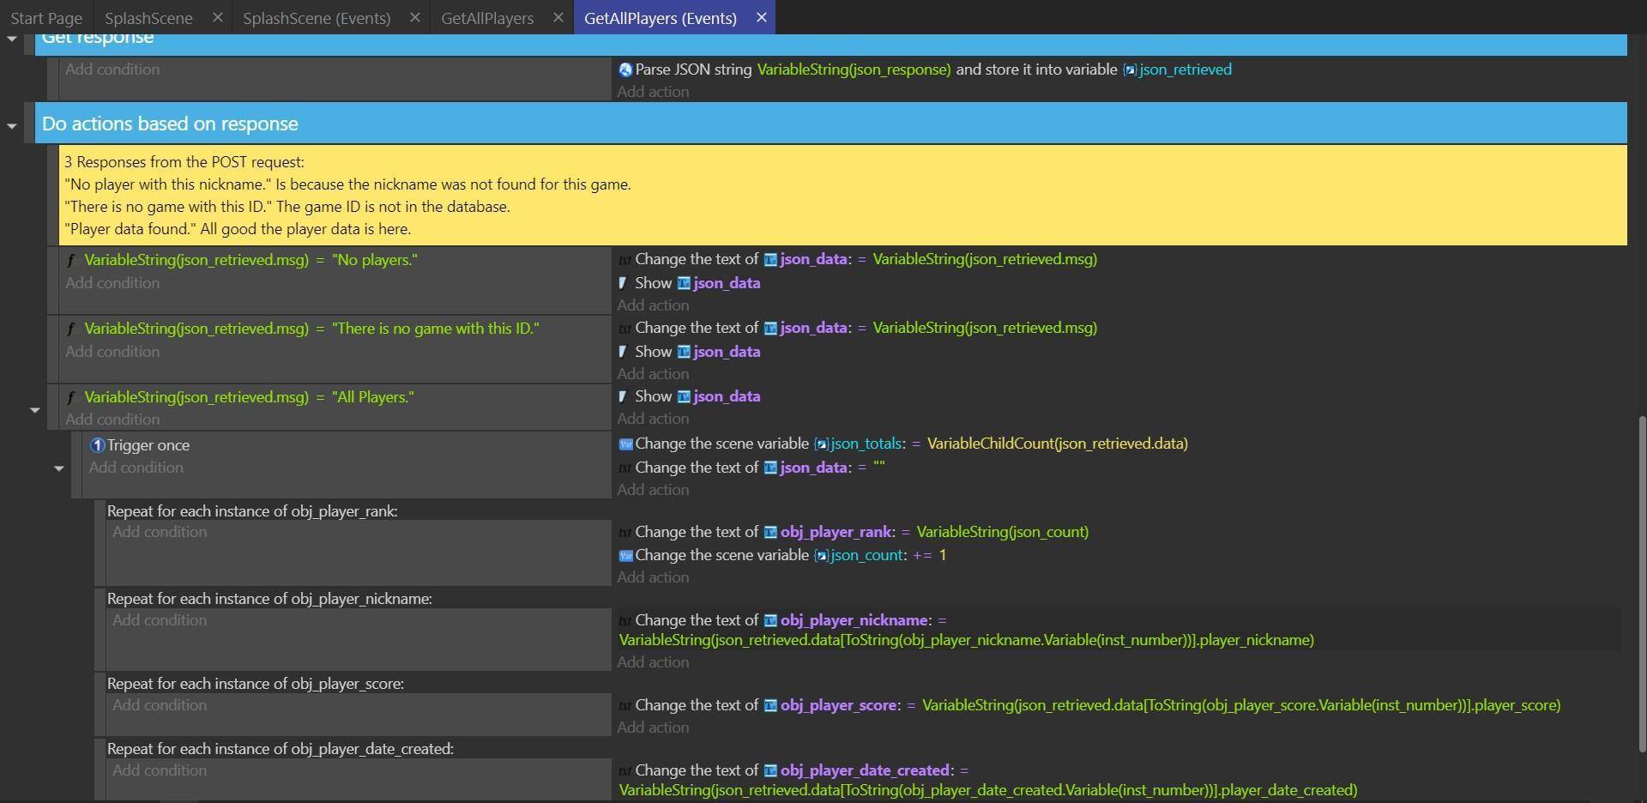Click the json_data object icon in "No players." event
The image size is (1647, 803).
(x=770, y=259)
